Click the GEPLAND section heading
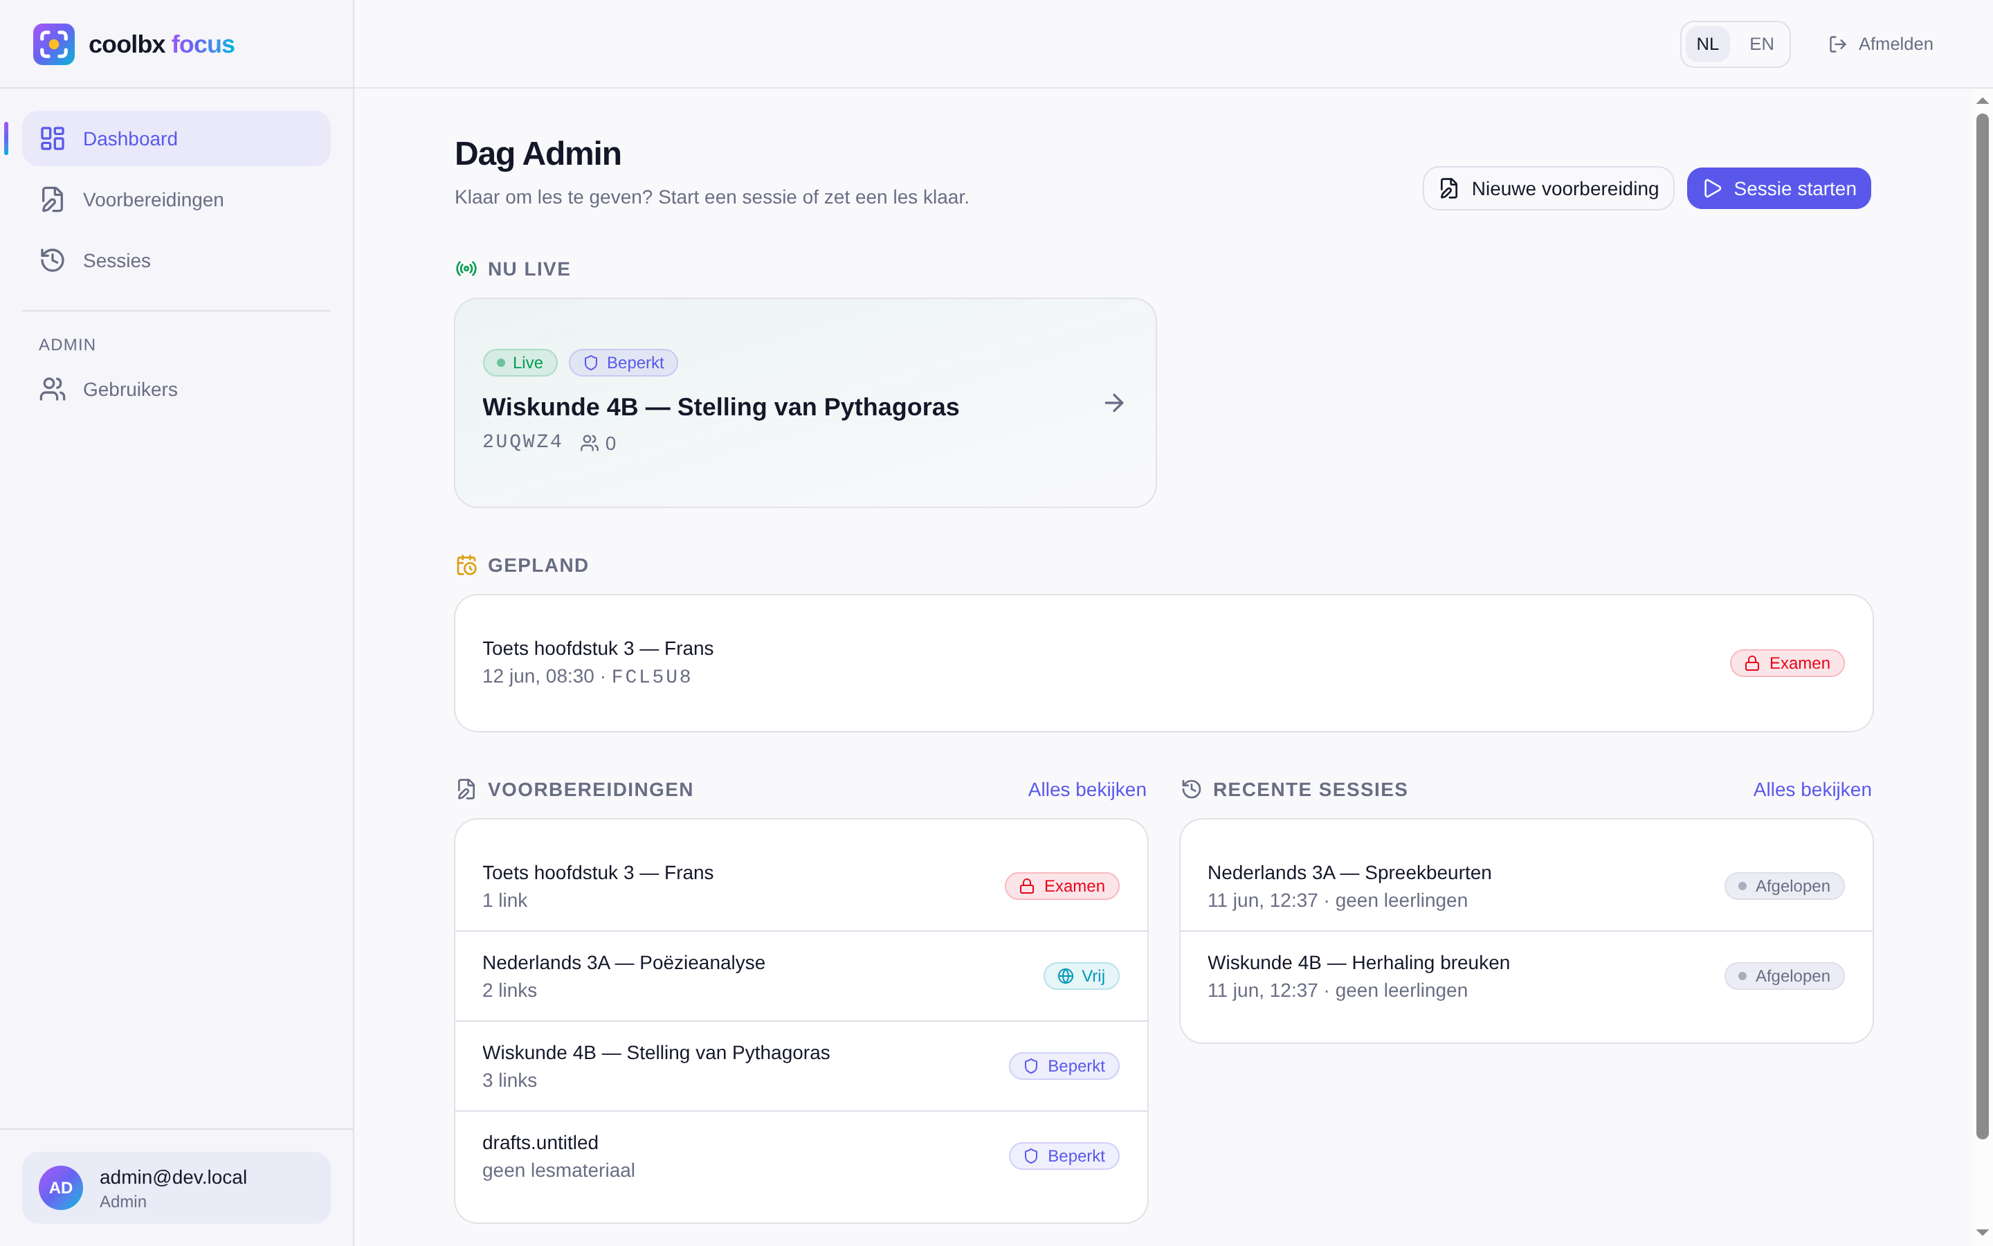The width and height of the screenshot is (1993, 1246). click(538, 566)
